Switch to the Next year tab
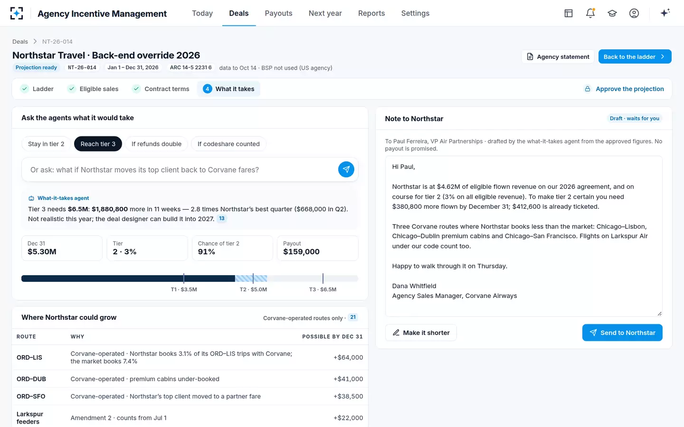The image size is (684, 427). coord(325,13)
